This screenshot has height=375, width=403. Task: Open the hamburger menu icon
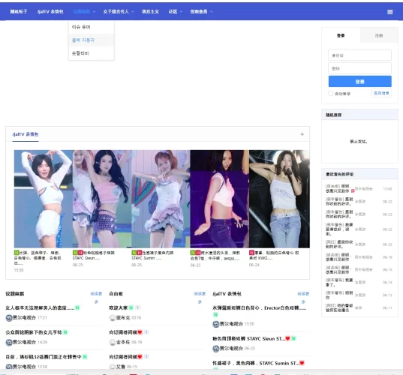tap(390, 12)
